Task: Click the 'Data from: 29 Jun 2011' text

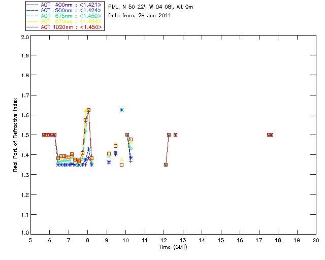Action: coord(140,16)
